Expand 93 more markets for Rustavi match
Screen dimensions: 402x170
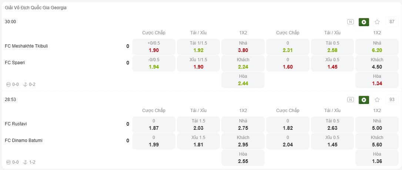click(x=392, y=100)
